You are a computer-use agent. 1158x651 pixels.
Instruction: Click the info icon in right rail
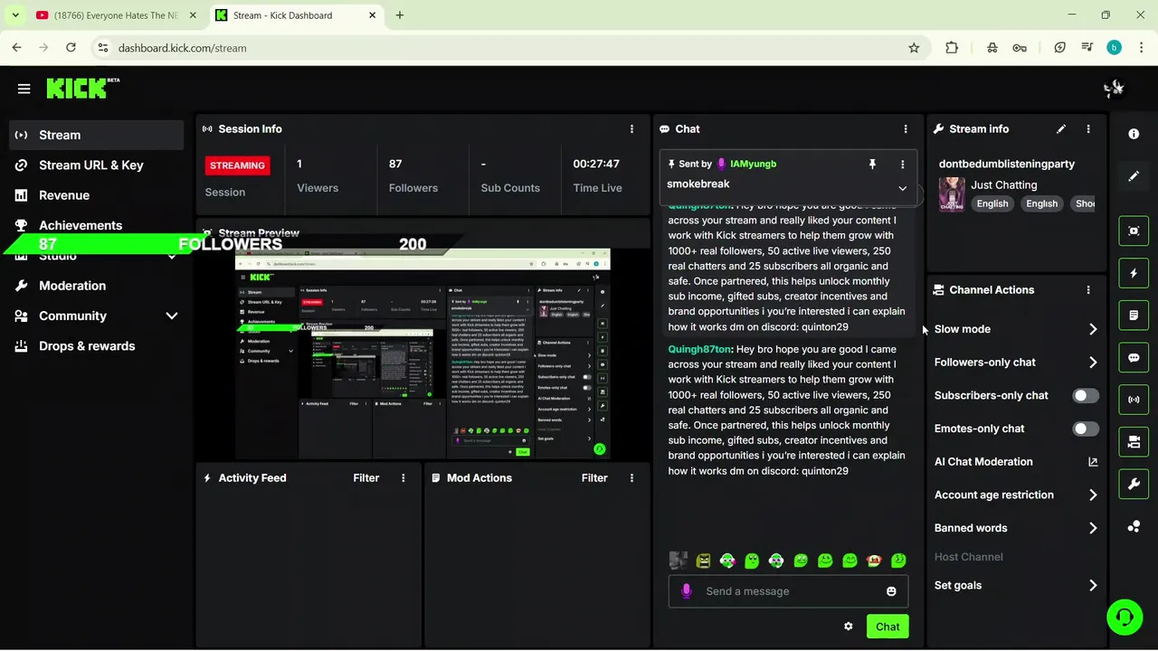(x=1134, y=134)
